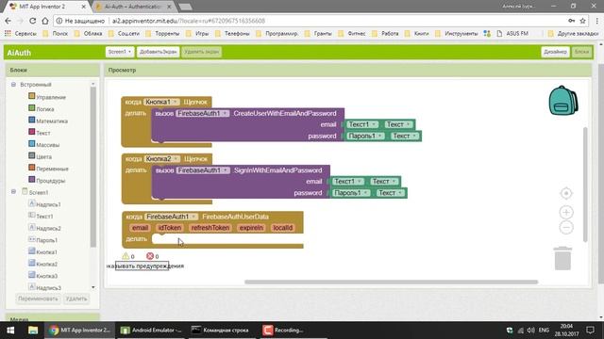This screenshot has height=339, width=604.
Task: Click the browser address bar
Action: (x=309, y=21)
